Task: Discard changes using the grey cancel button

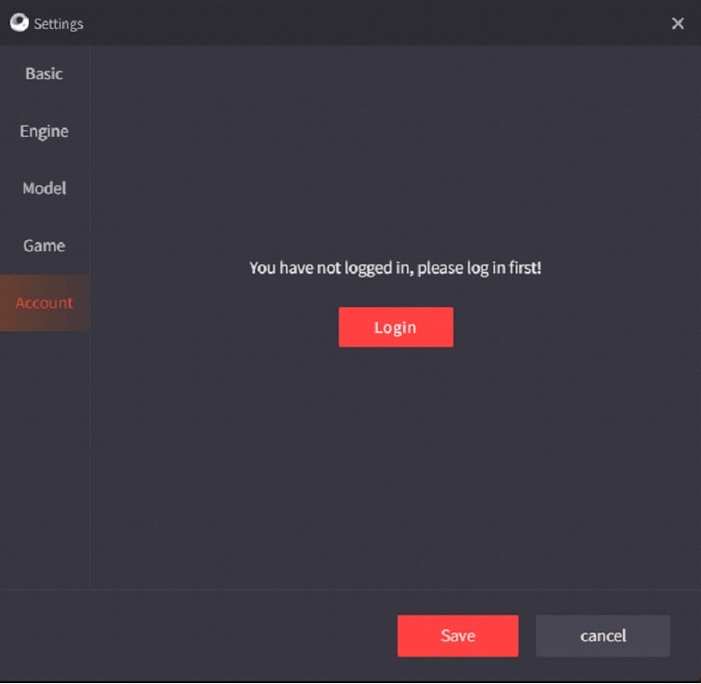Action: tap(602, 636)
